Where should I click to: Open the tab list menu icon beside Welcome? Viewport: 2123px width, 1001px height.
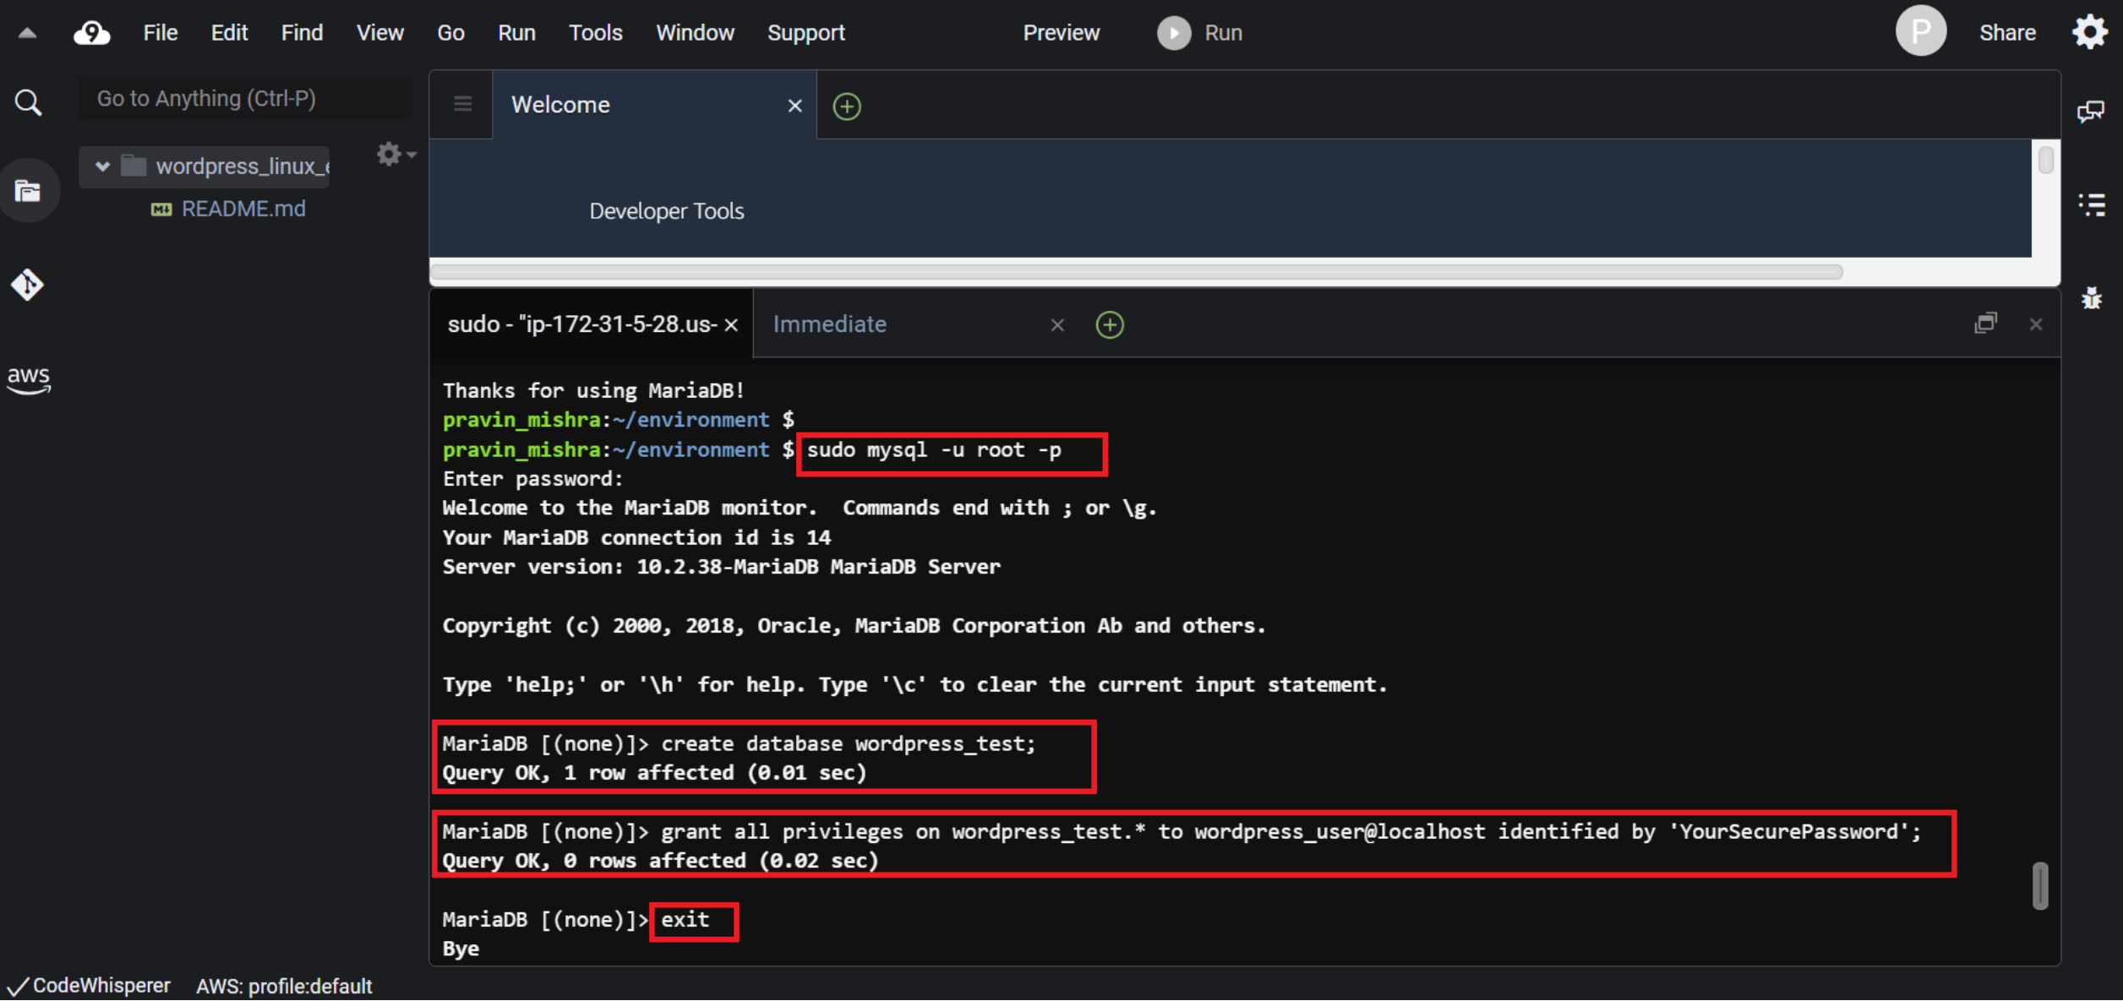(462, 104)
